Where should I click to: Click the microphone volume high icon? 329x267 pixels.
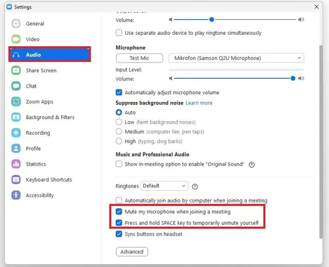[x=301, y=78]
